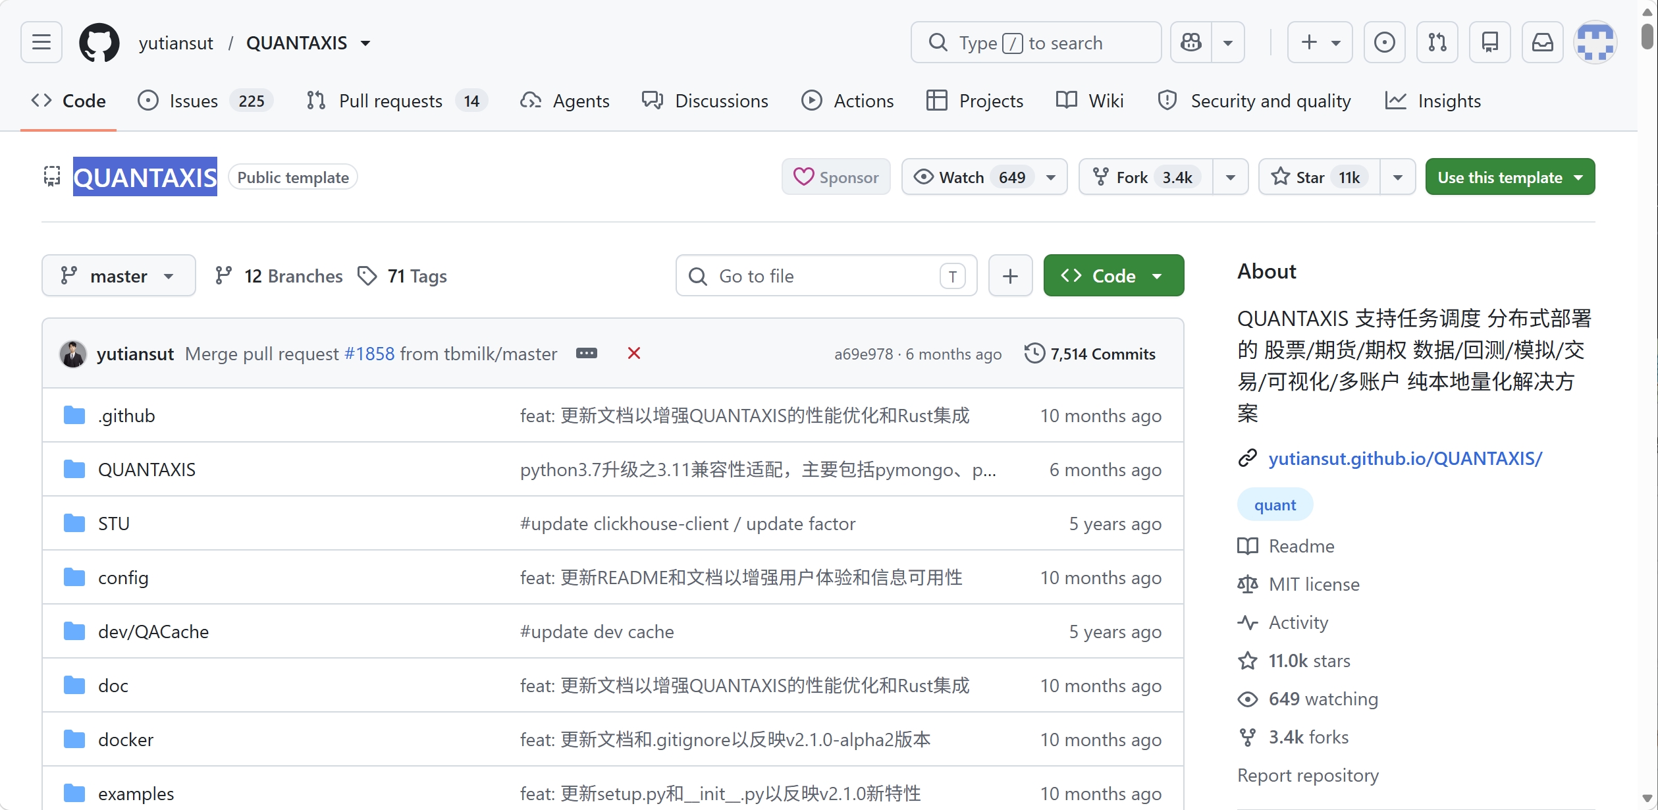Viewport: 1658px width, 810px height.
Task: Open repository switcher caret beside QUANTAXIS
Action: [365, 43]
